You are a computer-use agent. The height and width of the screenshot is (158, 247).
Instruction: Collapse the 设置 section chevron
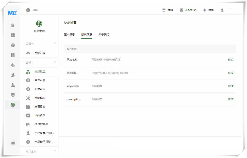pos(55,62)
